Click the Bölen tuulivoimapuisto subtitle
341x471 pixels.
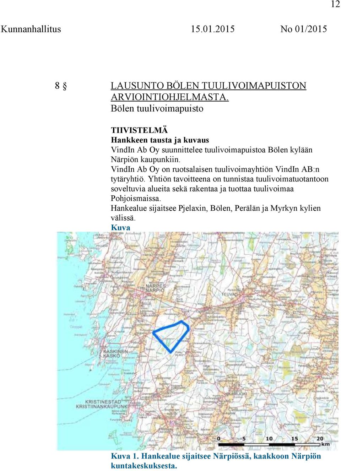point(157,108)
